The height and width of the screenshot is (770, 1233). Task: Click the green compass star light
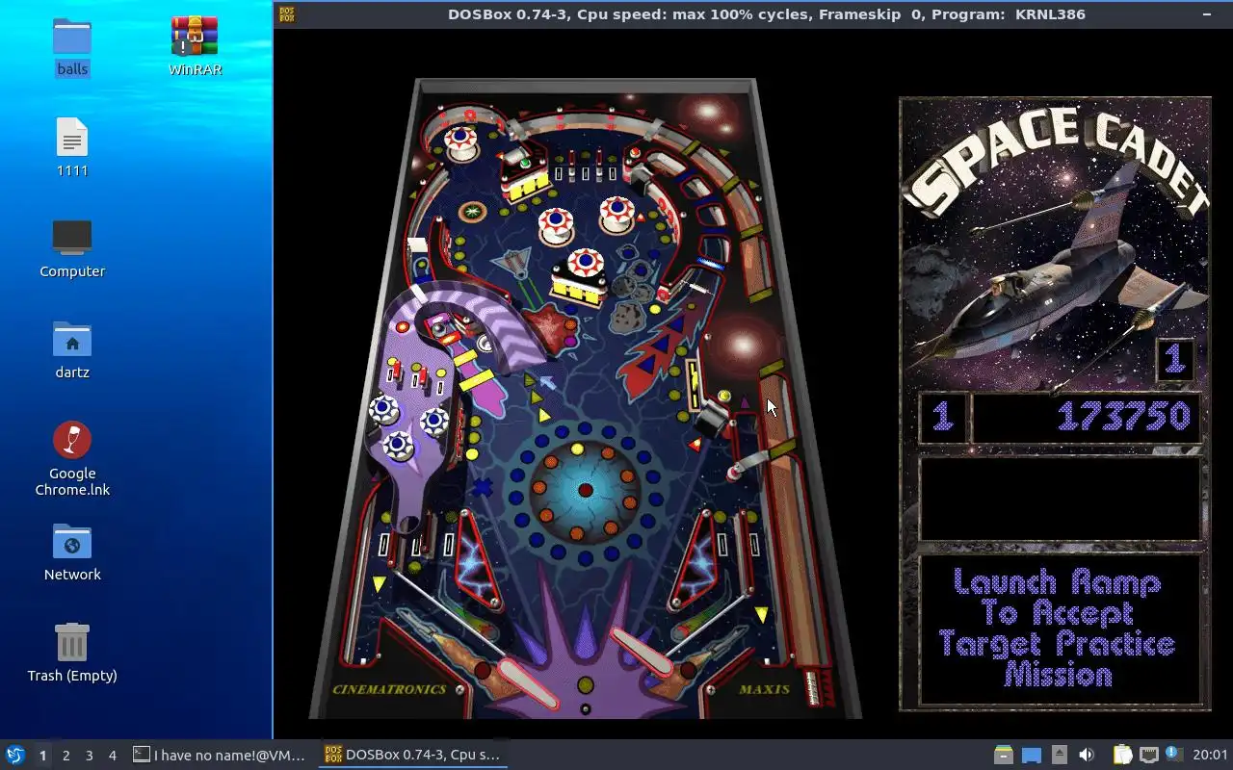tap(472, 211)
